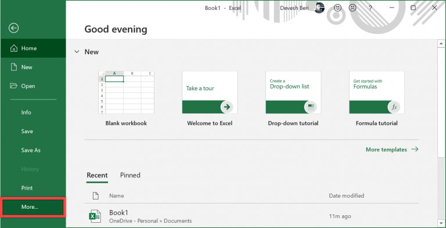
Task: Click the scrollbar up arrow
Action: tap(441, 44)
